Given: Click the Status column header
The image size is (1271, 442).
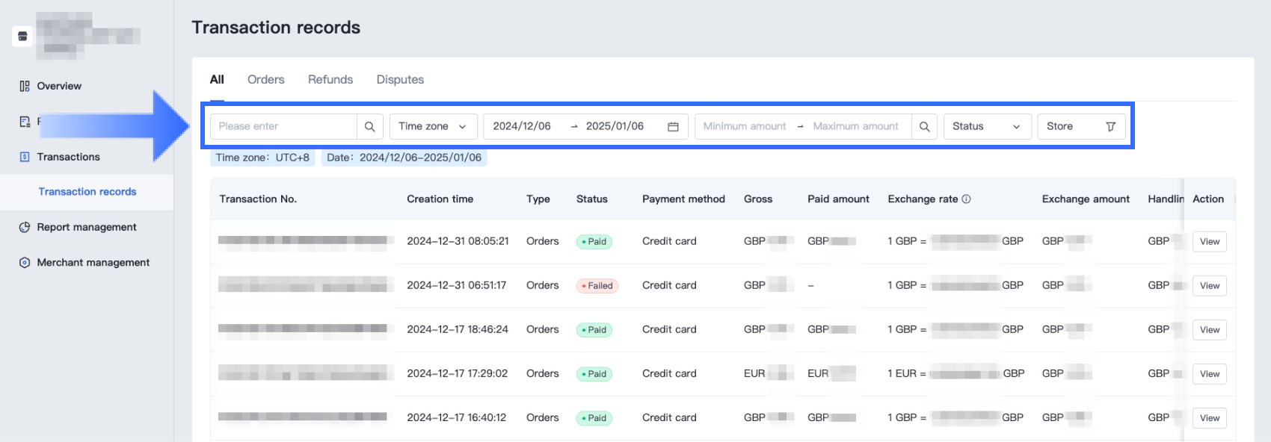Looking at the screenshot, I should 591,199.
